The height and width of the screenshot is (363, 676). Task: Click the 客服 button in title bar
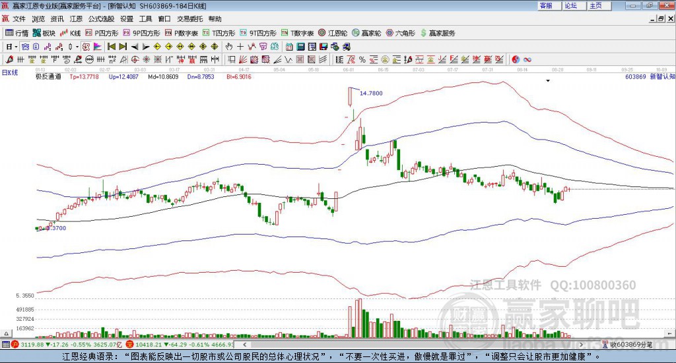point(549,5)
